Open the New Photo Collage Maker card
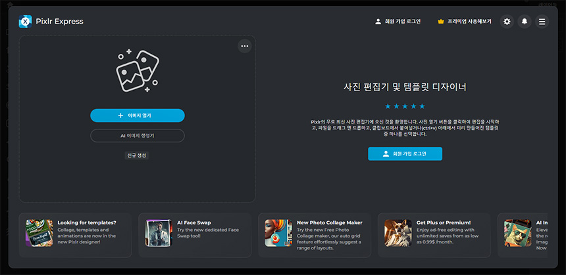Image resolution: width=566 pixels, height=275 pixels. click(x=315, y=235)
